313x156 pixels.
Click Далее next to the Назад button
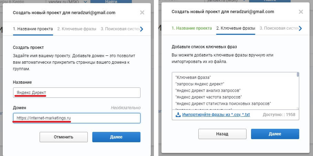point(275,134)
